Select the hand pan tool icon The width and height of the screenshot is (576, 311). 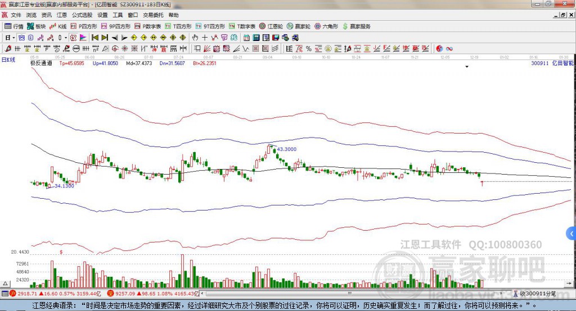(195, 37)
